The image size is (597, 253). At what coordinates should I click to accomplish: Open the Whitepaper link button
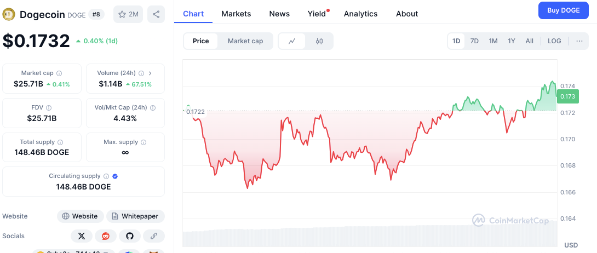(x=135, y=216)
